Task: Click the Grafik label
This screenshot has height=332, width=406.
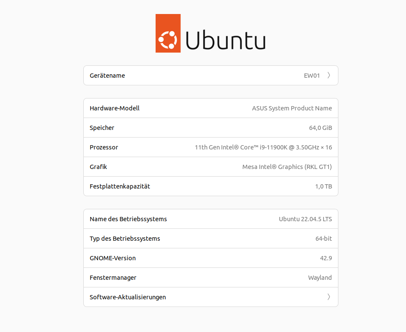Action: pos(98,167)
